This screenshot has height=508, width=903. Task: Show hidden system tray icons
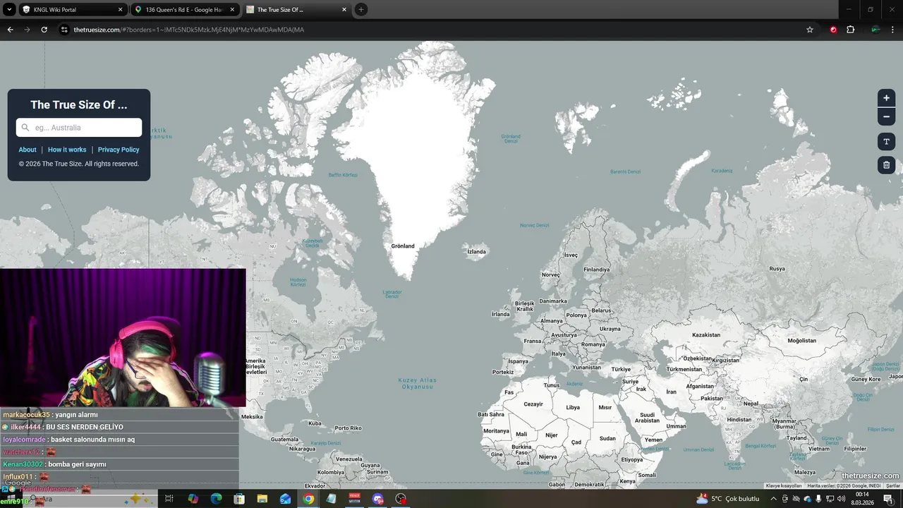click(x=773, y=499)
